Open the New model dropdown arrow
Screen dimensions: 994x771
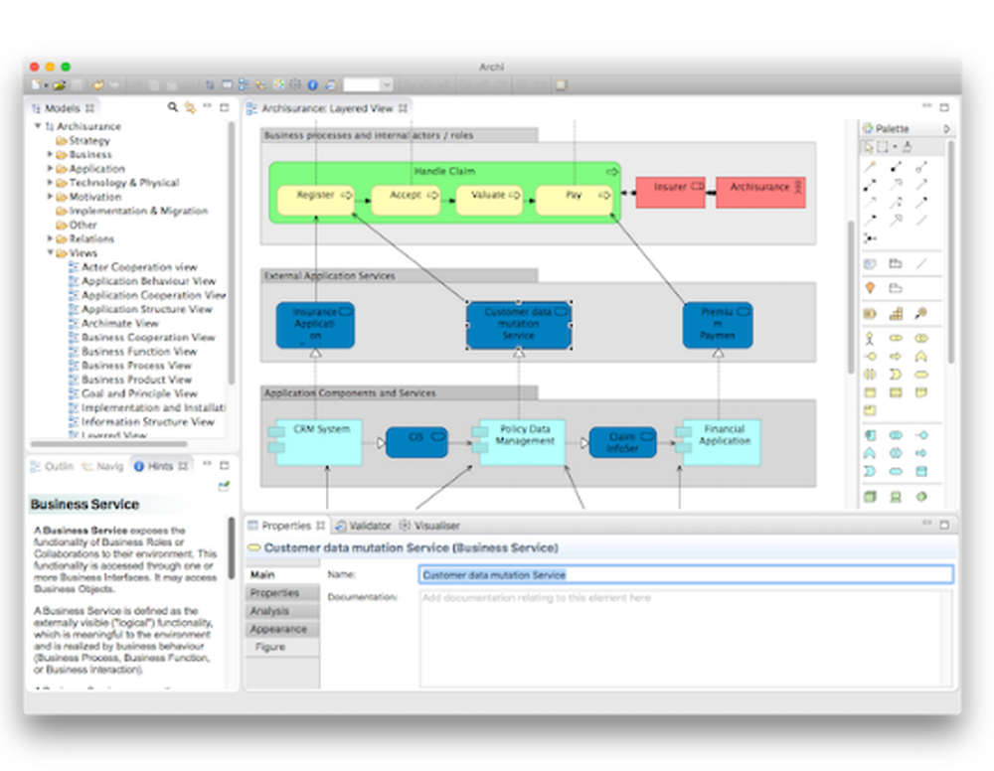pos(46,84)
